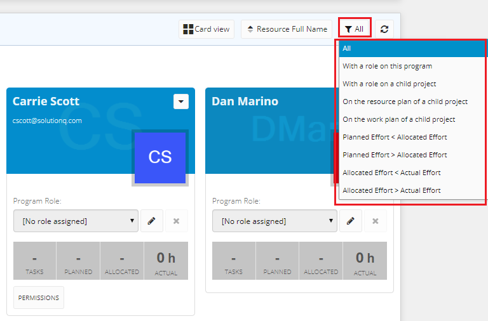Open Carrie Scott's card options arrow
This screenshot has height=321, width=488.
coord(181,102)
